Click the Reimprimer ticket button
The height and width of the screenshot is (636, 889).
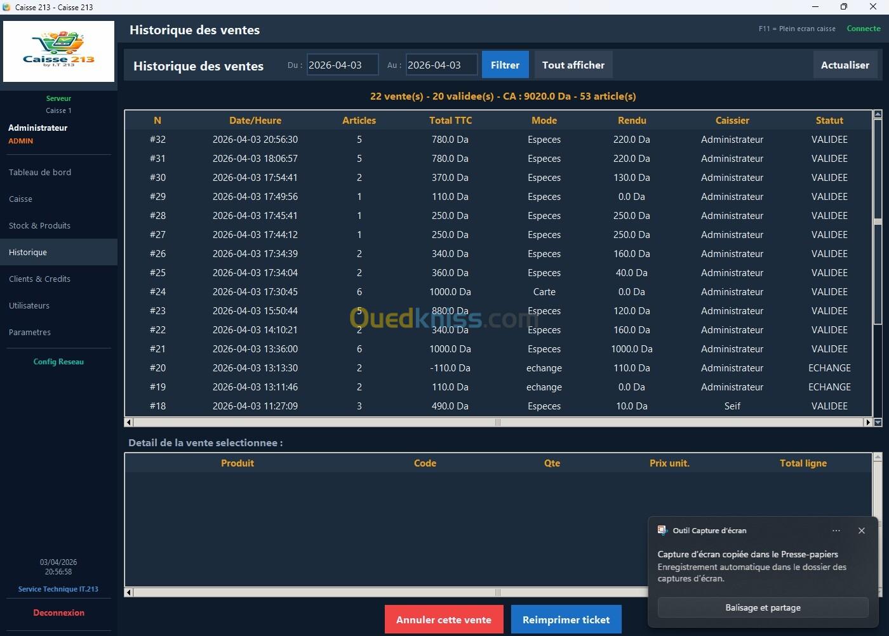click(x=566, y=619)
